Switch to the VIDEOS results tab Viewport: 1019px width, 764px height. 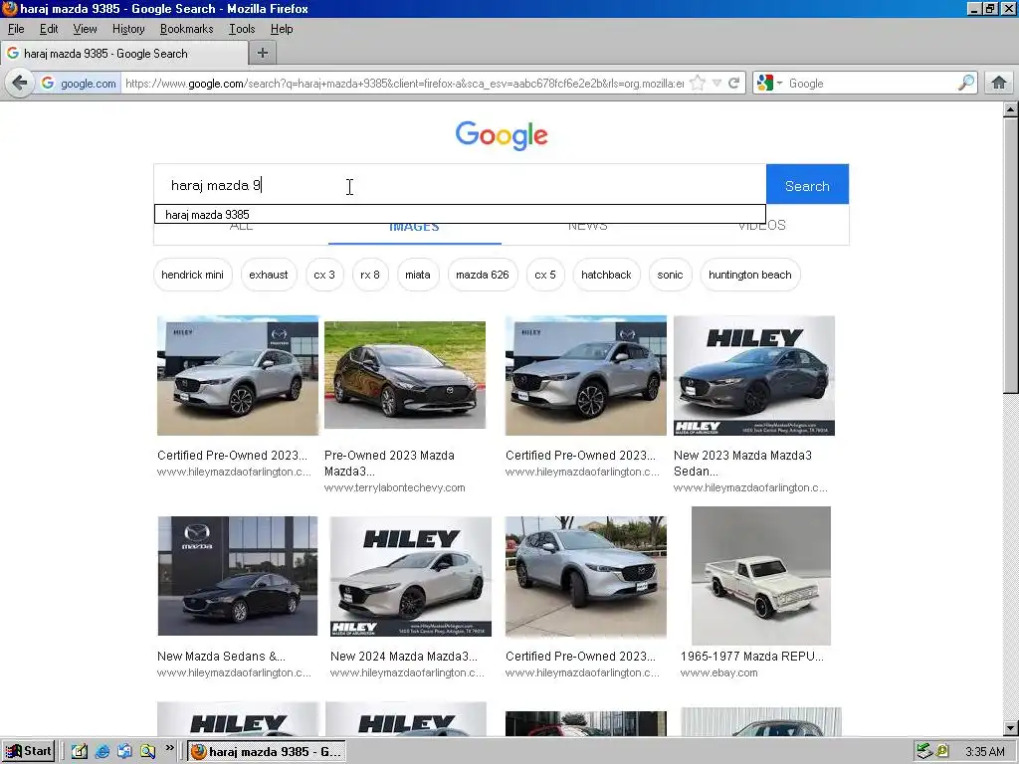coord(761,226)
